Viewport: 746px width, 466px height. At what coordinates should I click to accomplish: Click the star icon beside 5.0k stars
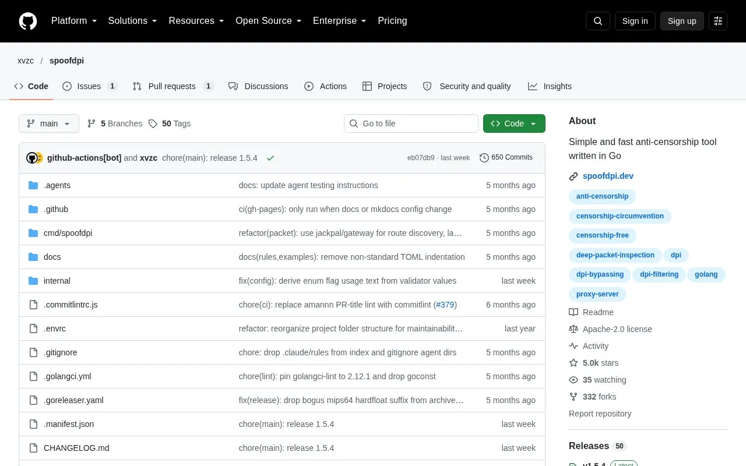pos(573,363)
